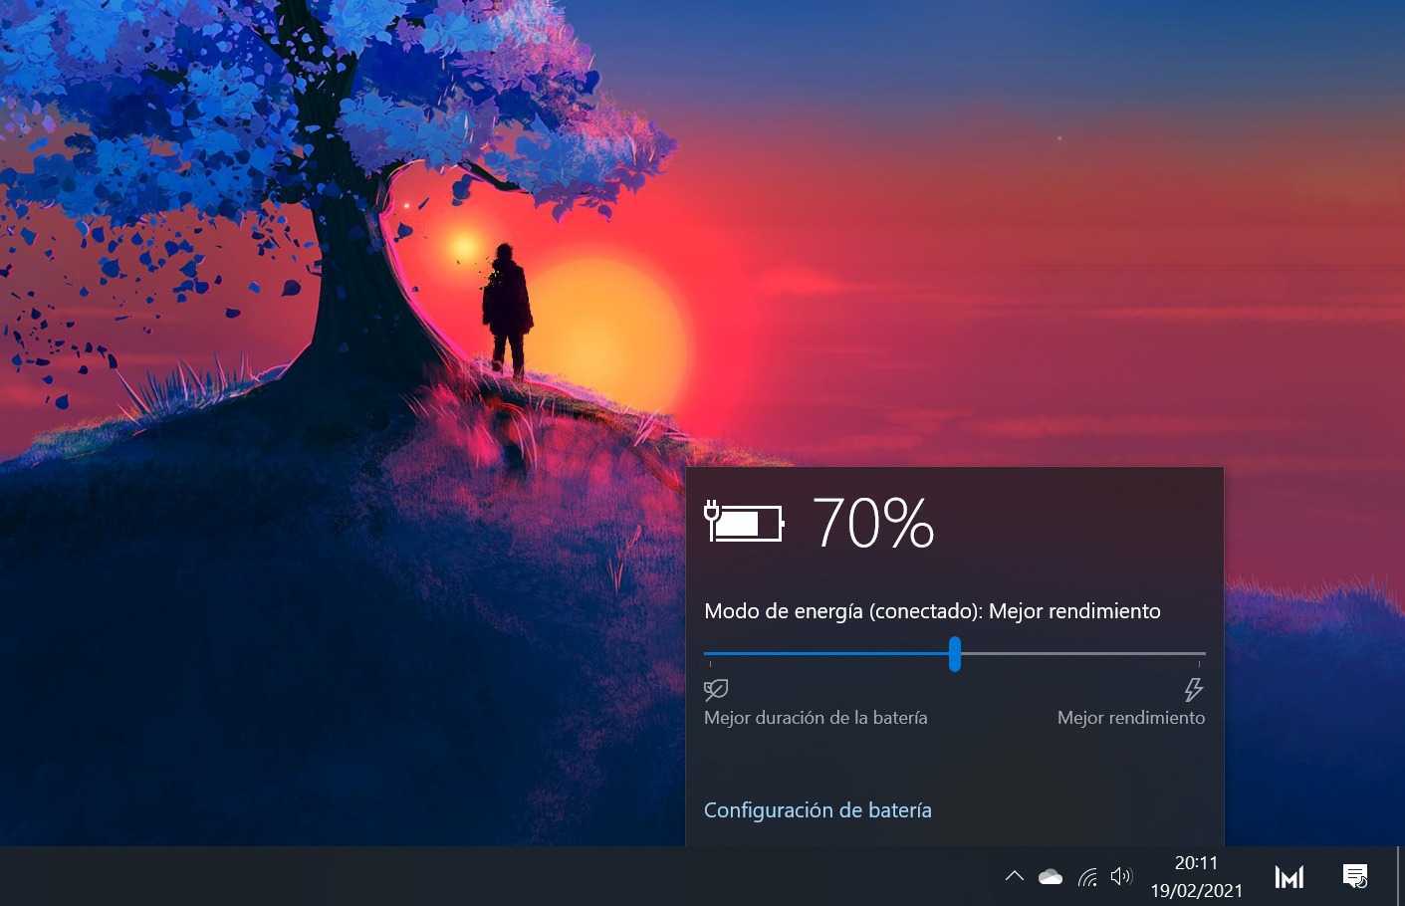This screenshot has width=1405, height=906.
Task: Click 'Mejor duración de la batería' label
Action: (x=816, y=718)
